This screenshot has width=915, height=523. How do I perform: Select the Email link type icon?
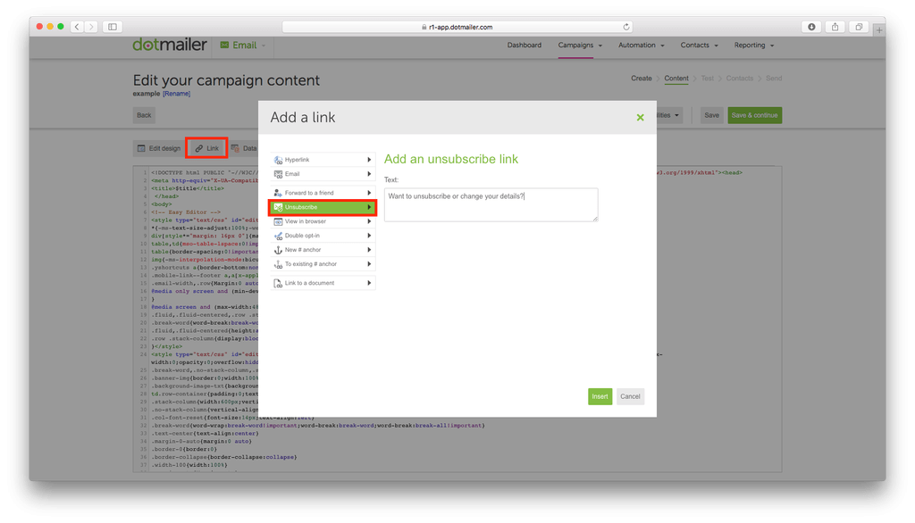click(x=279, y=174)
